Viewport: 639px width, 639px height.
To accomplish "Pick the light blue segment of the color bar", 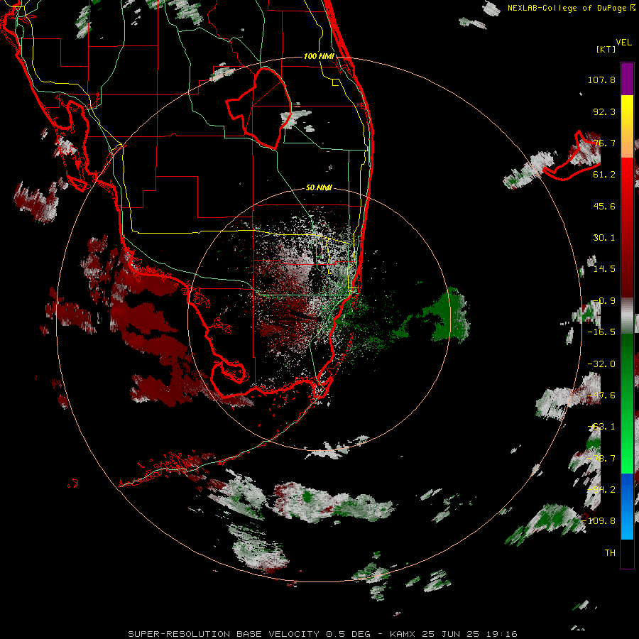I will click(627, 525).
